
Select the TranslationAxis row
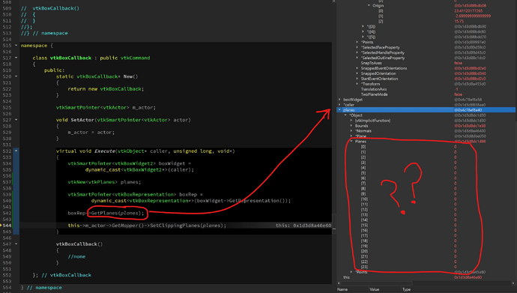coord(426,89)
